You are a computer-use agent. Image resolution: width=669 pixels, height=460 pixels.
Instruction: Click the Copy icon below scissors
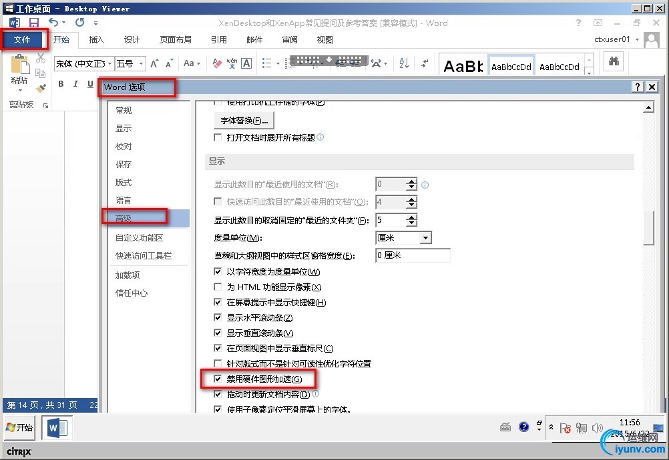click(x=41, y=73)
